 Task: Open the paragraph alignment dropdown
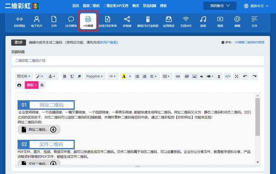154,76
